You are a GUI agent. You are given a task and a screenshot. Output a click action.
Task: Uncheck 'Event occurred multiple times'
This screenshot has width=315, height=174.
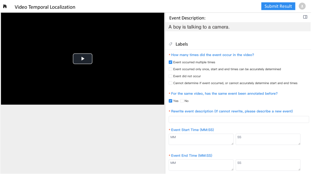click(x=171, y=62)
